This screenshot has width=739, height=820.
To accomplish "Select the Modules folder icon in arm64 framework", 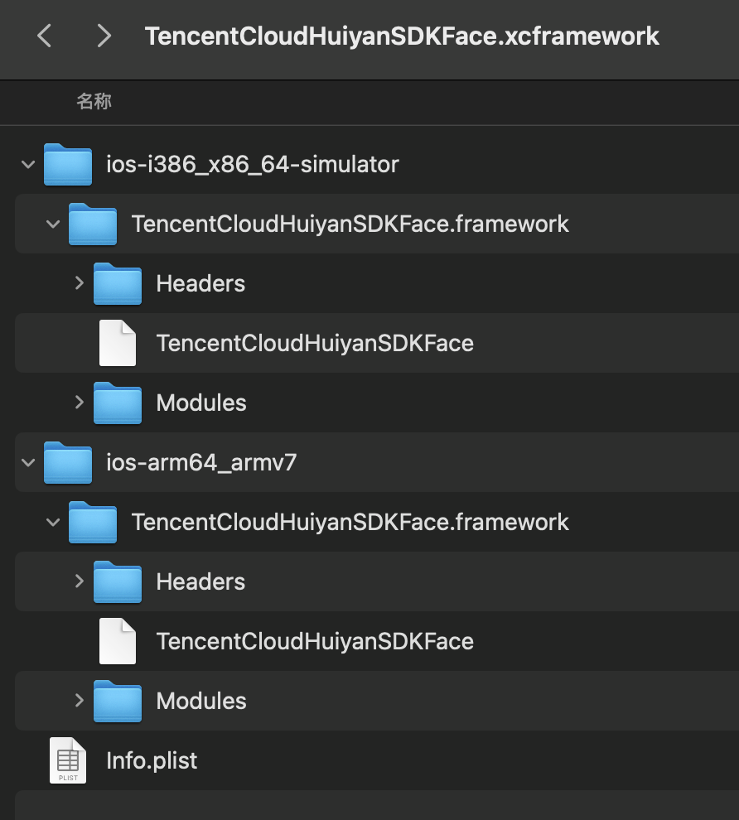I will tap(118, 701).
